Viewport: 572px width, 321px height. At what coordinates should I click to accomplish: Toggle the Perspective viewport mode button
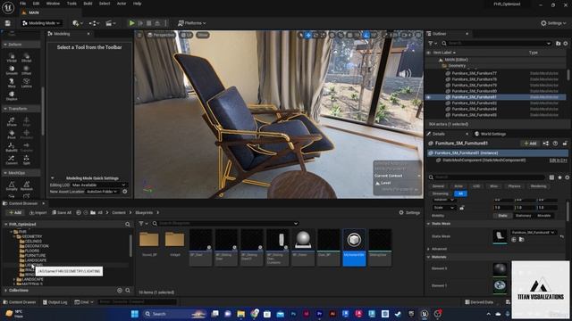tap(161, 35)
